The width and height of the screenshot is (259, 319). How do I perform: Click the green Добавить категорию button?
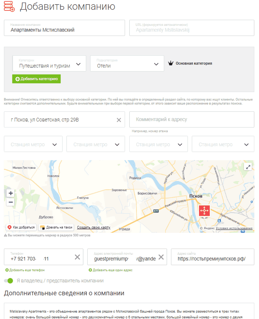pyautogui.click(x=37, y=79)
